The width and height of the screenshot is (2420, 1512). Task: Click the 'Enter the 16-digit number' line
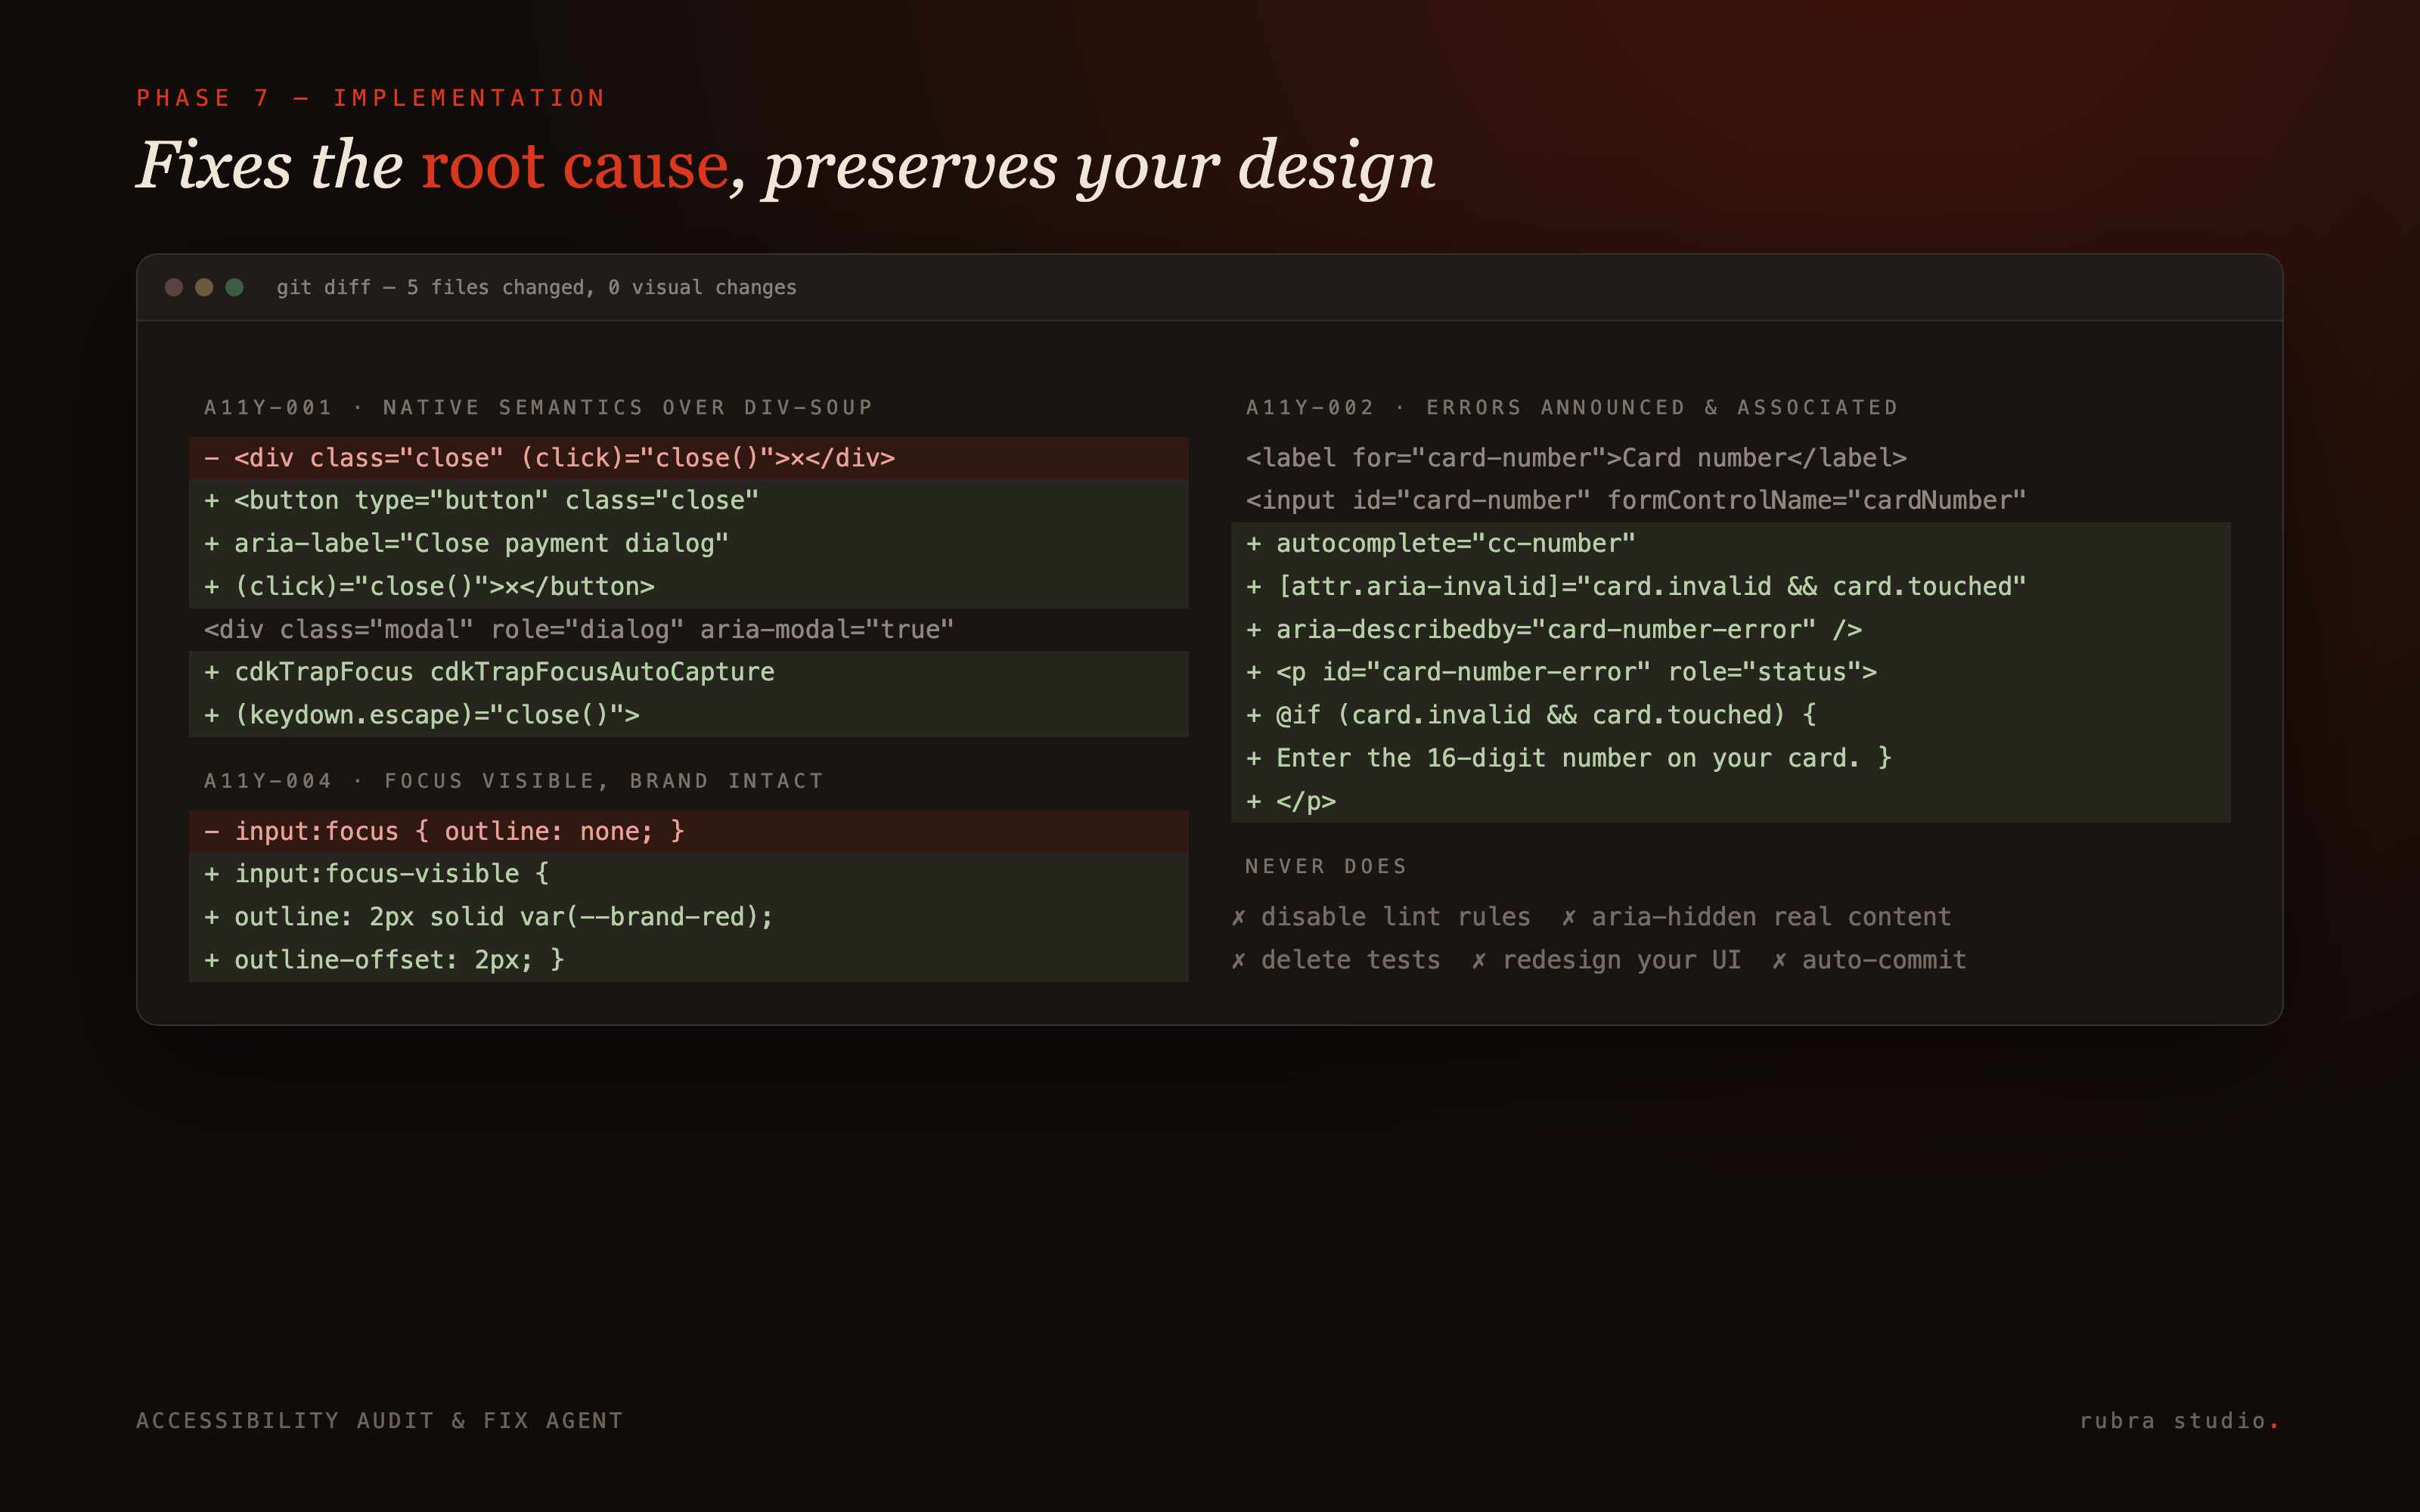tap(1730, 758)
